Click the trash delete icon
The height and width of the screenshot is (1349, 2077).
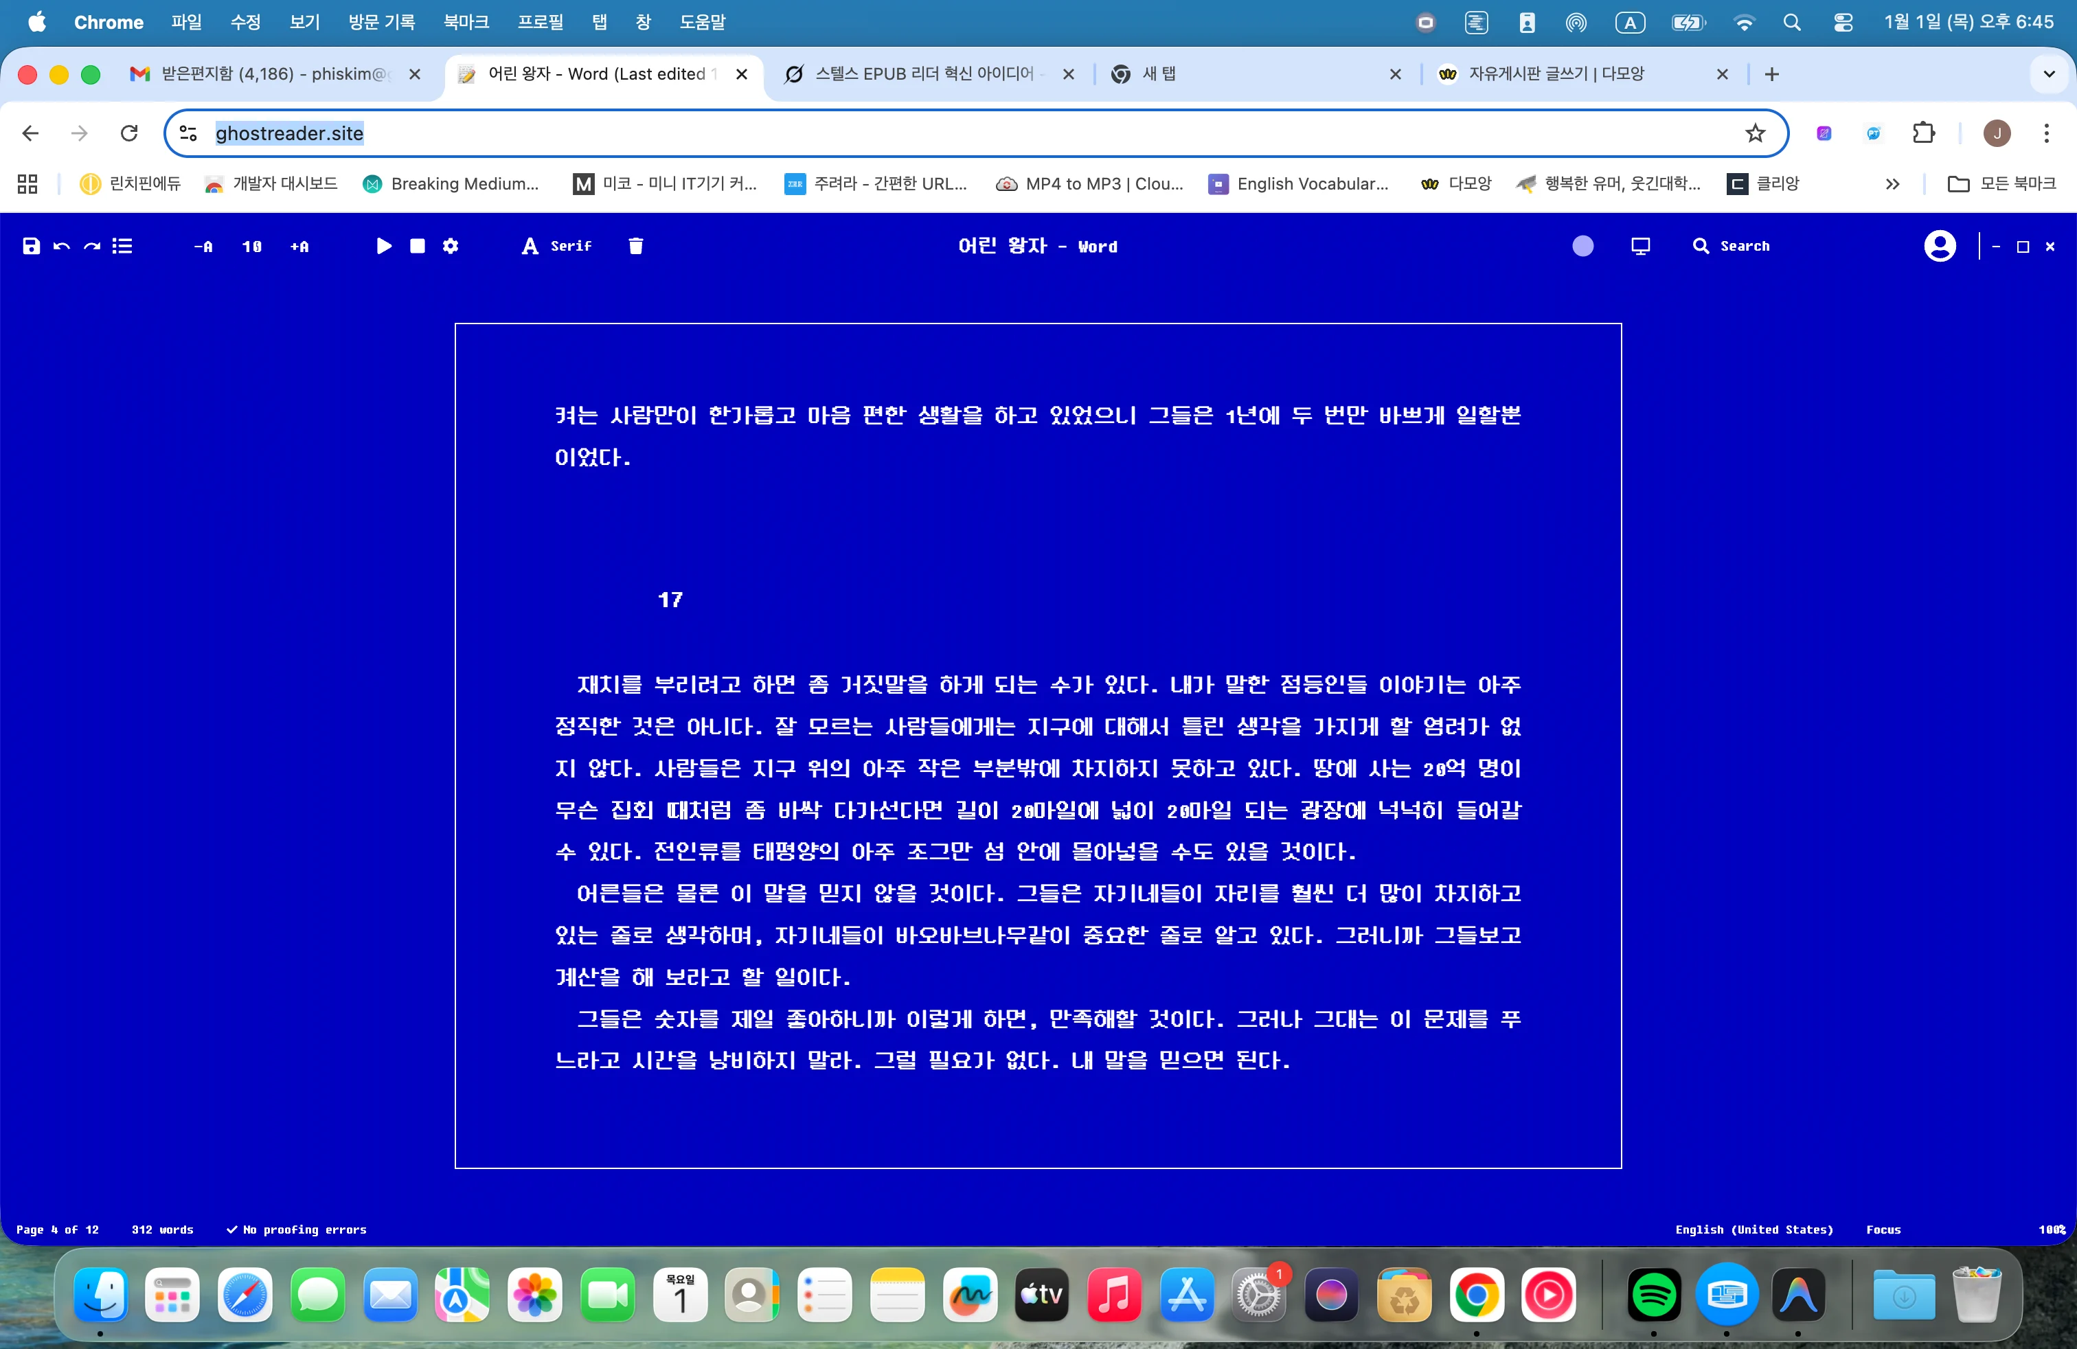point(635,246)
